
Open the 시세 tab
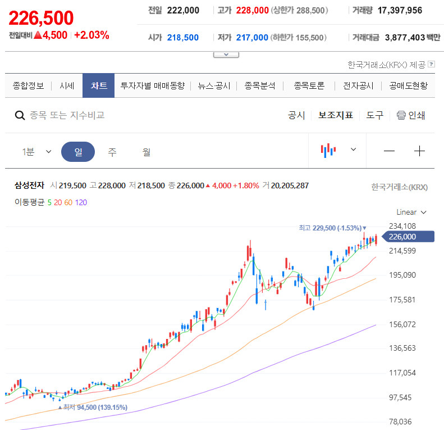(x=67, y=85)
